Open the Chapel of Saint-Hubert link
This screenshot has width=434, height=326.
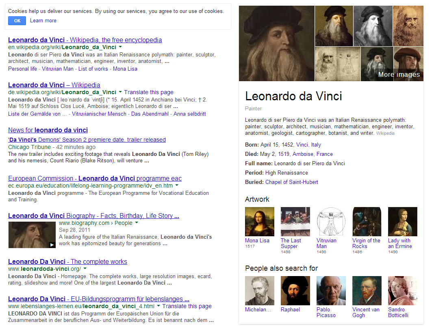point(292,182)
